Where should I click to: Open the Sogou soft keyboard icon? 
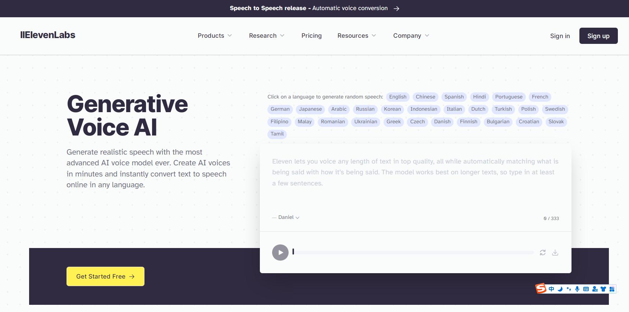tap(586, 289)
